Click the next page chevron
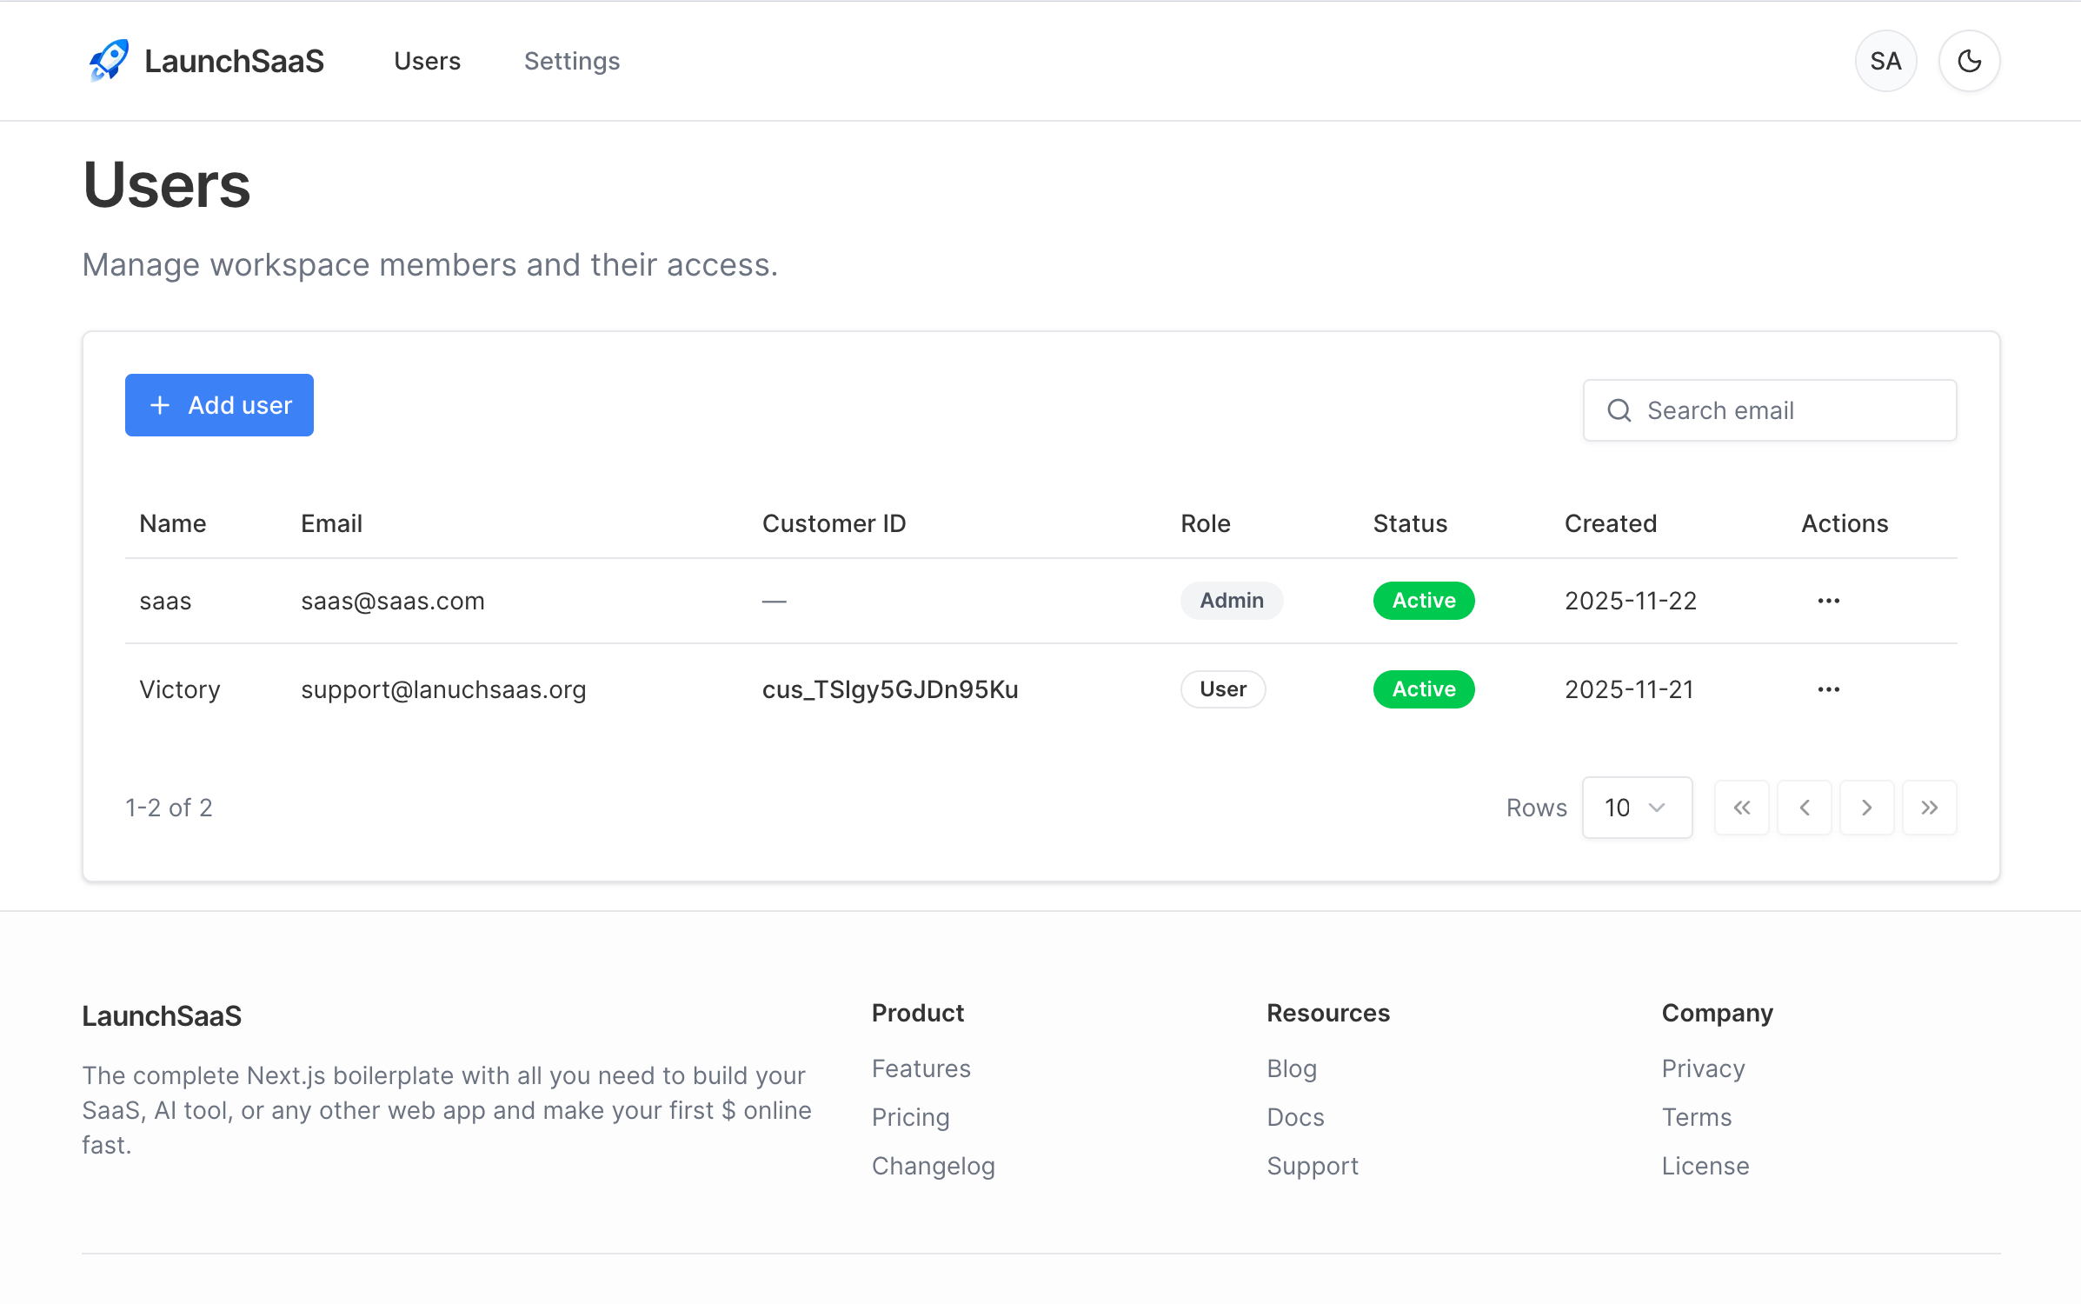The width and height of the screenshot is (2081, 1304). tap(1866, 807)
